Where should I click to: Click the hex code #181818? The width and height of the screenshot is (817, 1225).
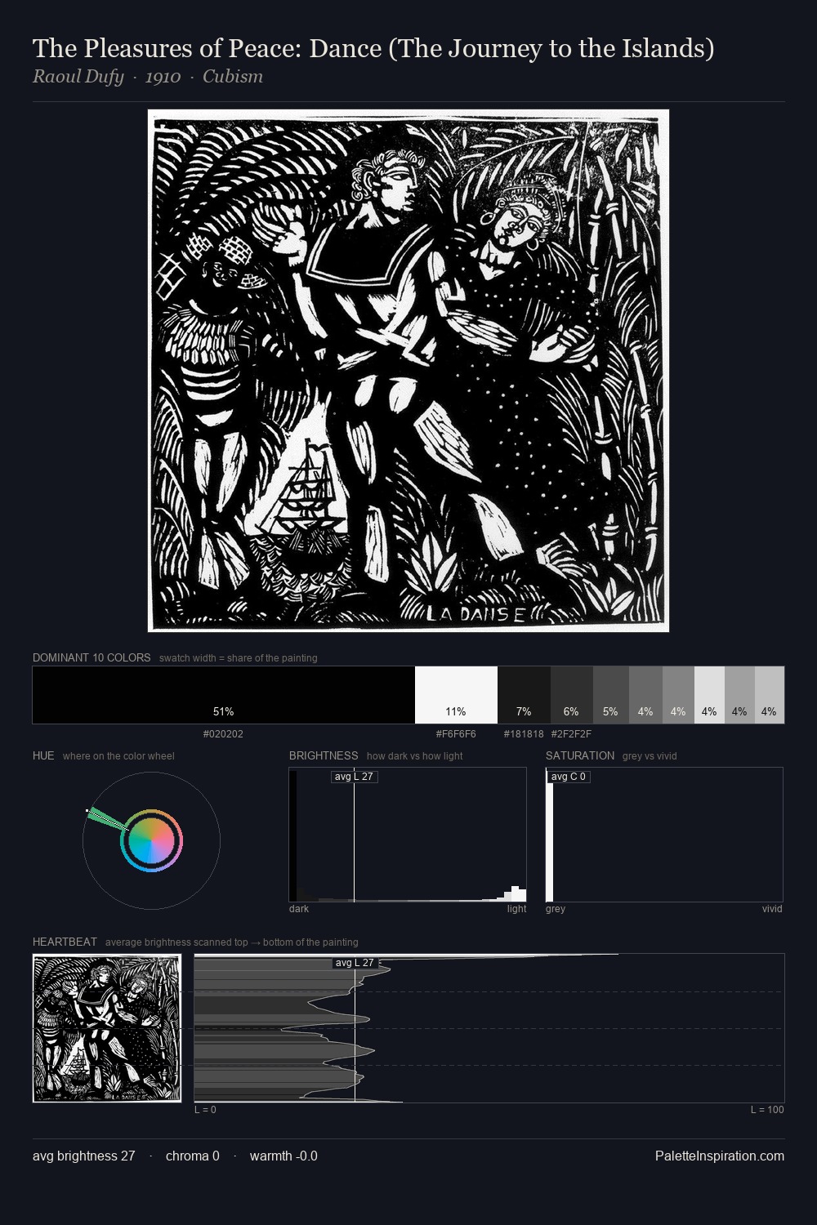click(524, 734)
